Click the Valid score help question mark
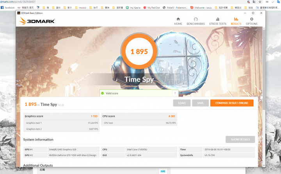Screen dimensions: 281x174 point(175,93)
